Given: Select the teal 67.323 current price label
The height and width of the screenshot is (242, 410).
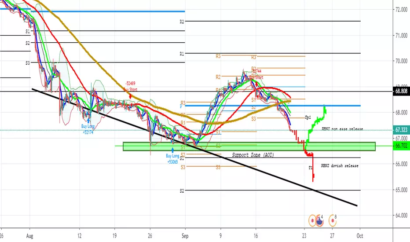Looking at the screenshot, I should pyautogui.click(x=401, y=130).
